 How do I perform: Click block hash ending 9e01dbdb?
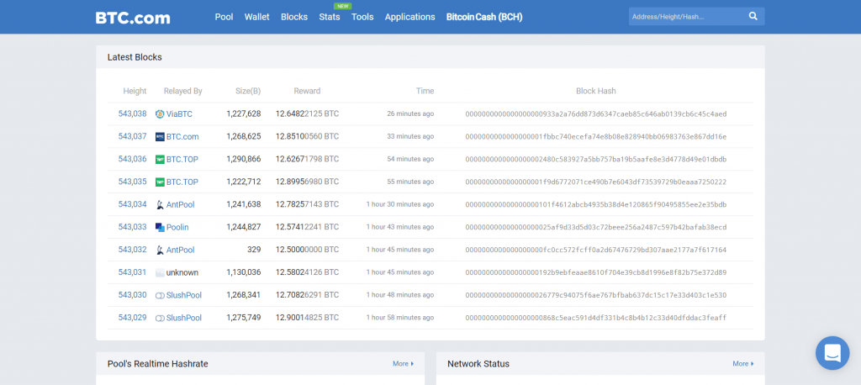tap(596, 159)
